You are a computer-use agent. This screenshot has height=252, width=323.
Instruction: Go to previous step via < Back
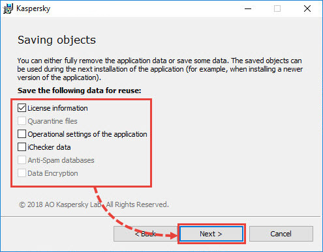(x=146, y=234)
